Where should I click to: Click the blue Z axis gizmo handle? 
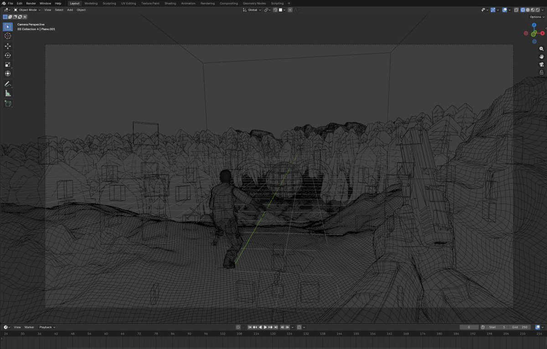point(534,26)
